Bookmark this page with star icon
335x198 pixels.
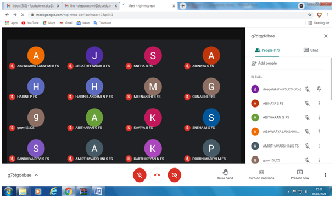310,15
